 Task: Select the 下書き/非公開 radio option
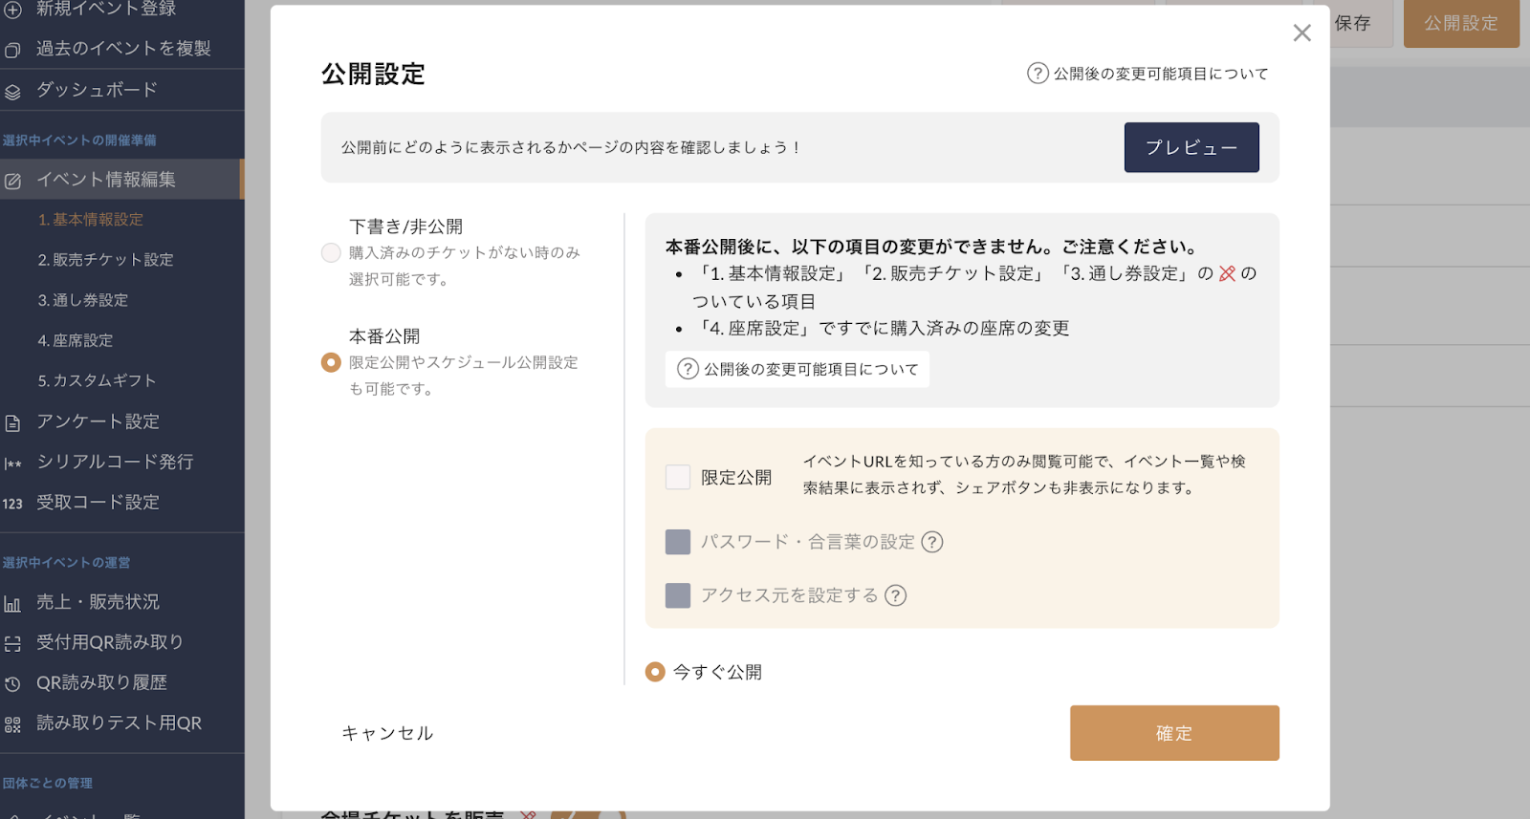(x=331, y=252)
